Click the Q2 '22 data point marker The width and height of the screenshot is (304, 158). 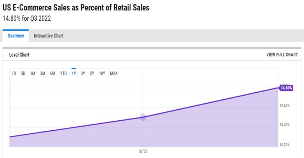coord(143,117)
